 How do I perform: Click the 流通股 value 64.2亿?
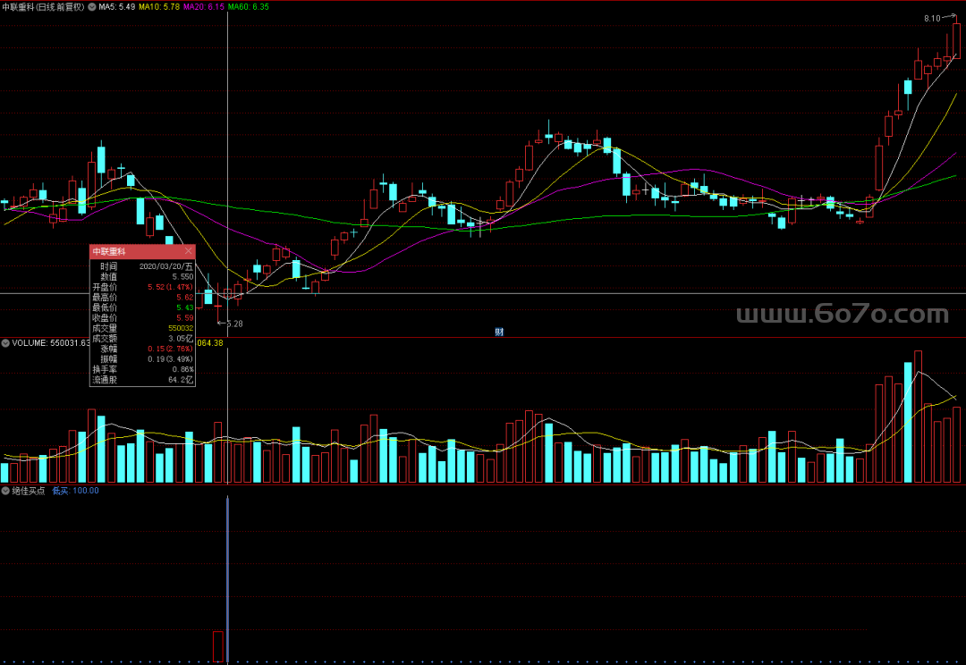click(181, 380)
